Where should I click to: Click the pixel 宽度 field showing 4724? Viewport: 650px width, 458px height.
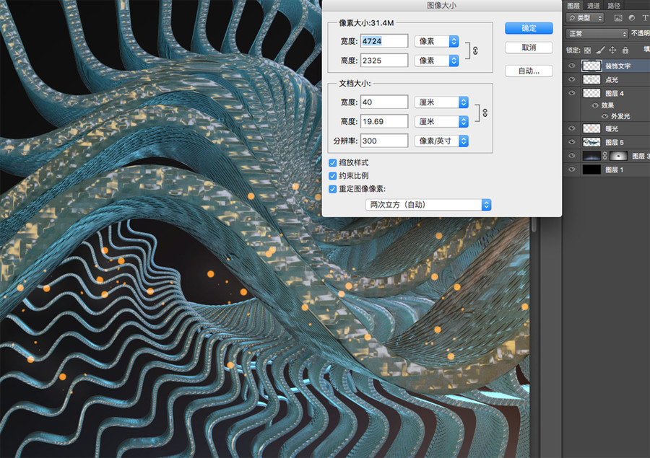coord(384,41)
